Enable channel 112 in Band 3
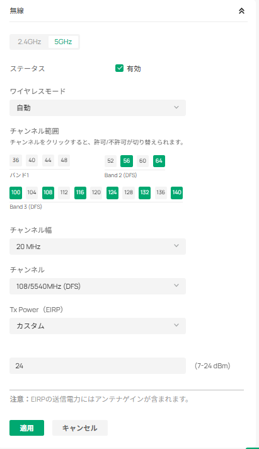The height and width of the screenshot is (449, 259). (64, 192)
